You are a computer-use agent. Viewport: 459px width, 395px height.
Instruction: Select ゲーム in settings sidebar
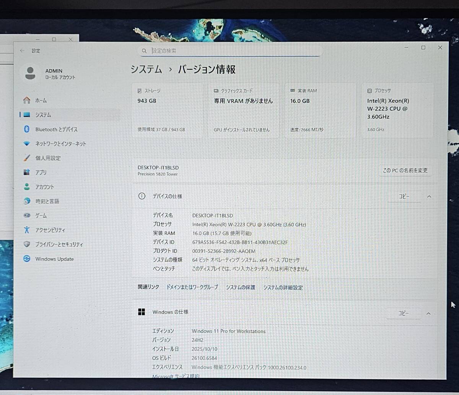[x=70, y=215]
